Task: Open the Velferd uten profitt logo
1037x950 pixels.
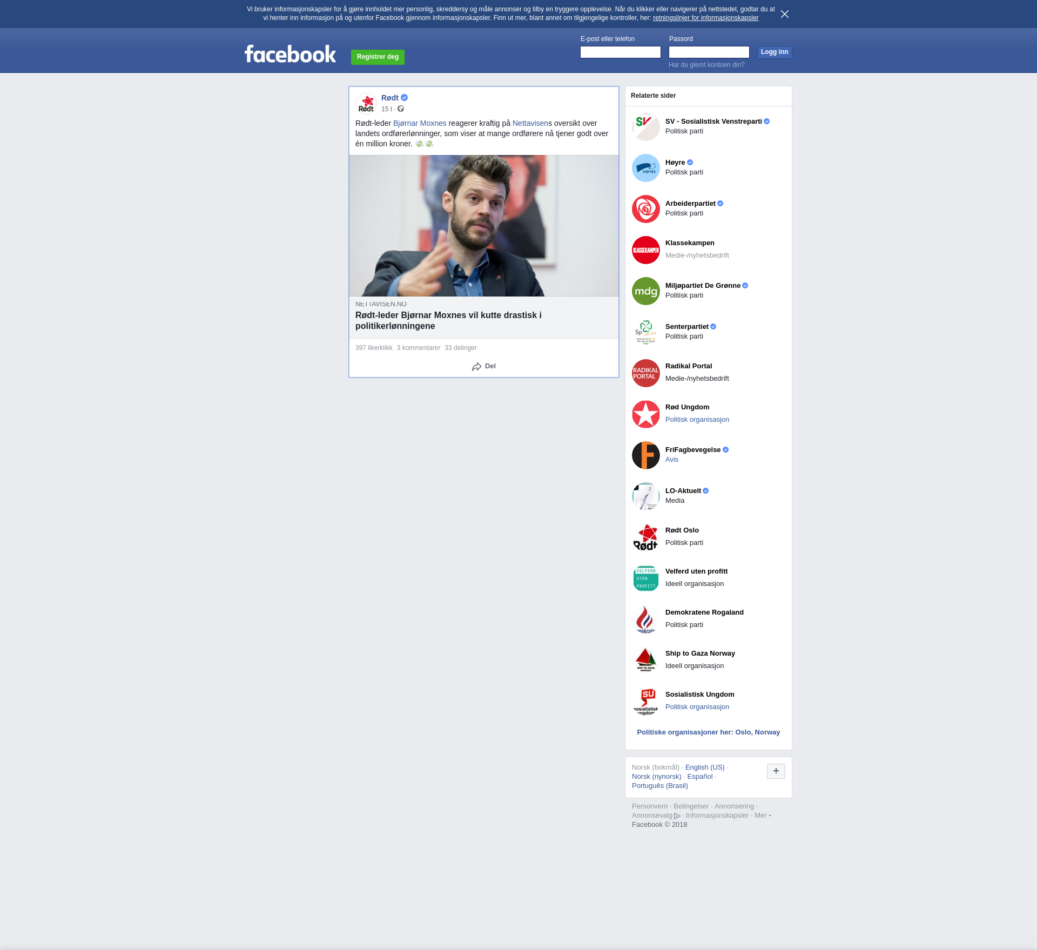Action: (x=646, y=578)
